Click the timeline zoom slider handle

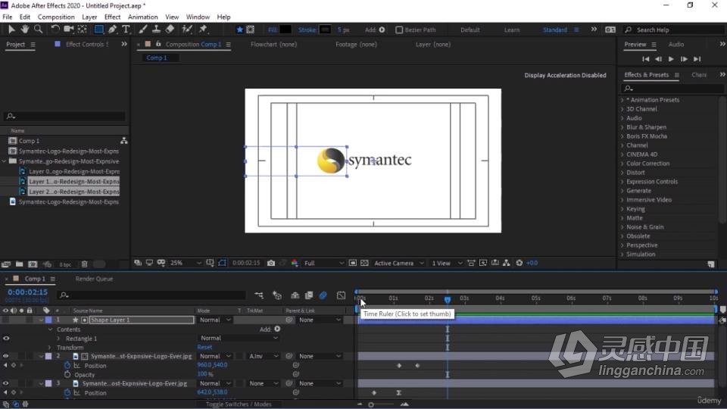(371, 404)
